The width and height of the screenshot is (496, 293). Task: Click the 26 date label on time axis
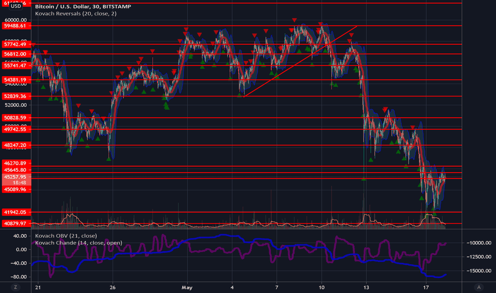(113, 288)
